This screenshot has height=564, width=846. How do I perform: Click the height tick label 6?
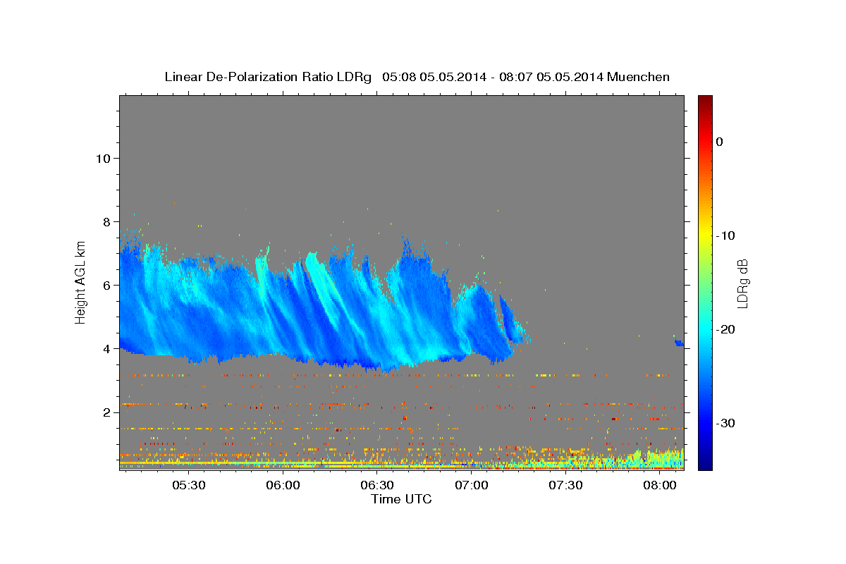[107, 285]
